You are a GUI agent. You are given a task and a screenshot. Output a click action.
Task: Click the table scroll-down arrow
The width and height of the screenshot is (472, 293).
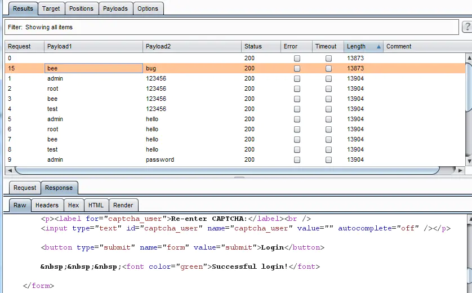469,161
